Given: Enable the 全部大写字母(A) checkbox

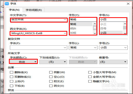Looking at the screenshot, I should [90, 77].
